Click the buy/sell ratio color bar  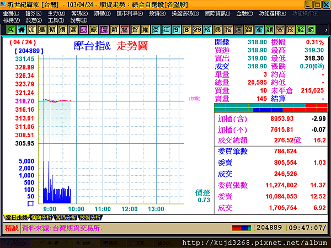tap(271, 107)
